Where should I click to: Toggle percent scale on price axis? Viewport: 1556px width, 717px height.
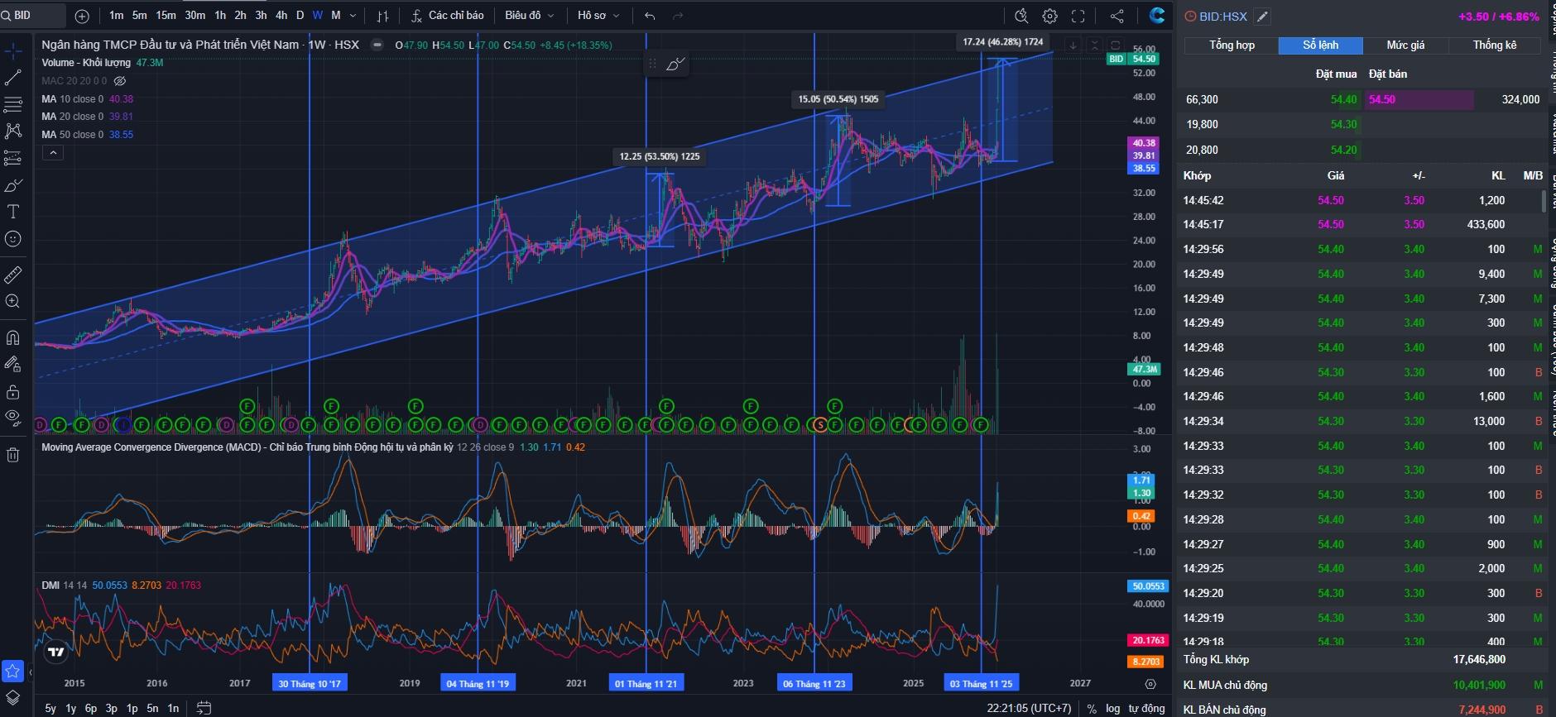coord(1092,708)
